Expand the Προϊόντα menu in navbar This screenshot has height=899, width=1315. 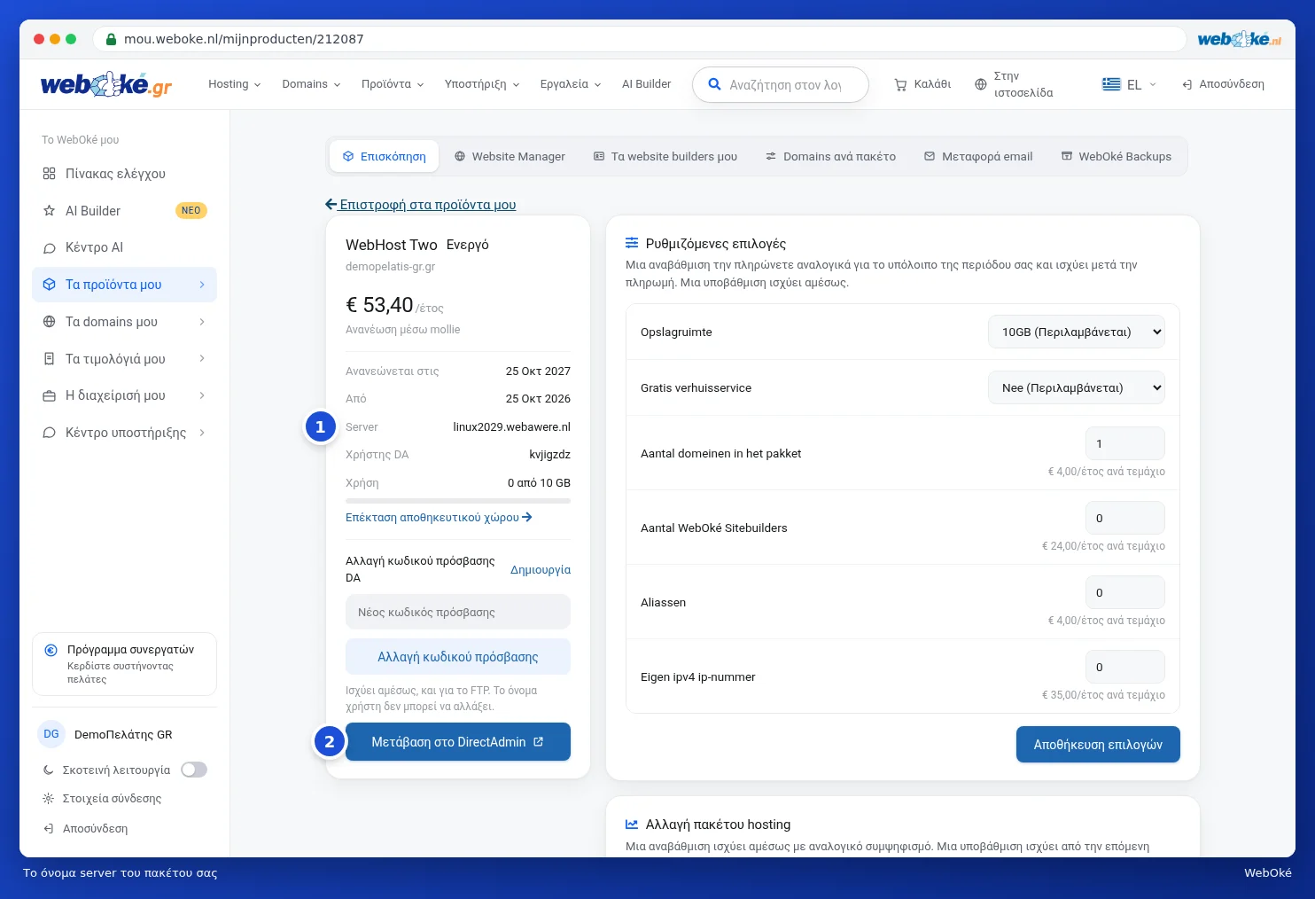(x=393, y=84)
